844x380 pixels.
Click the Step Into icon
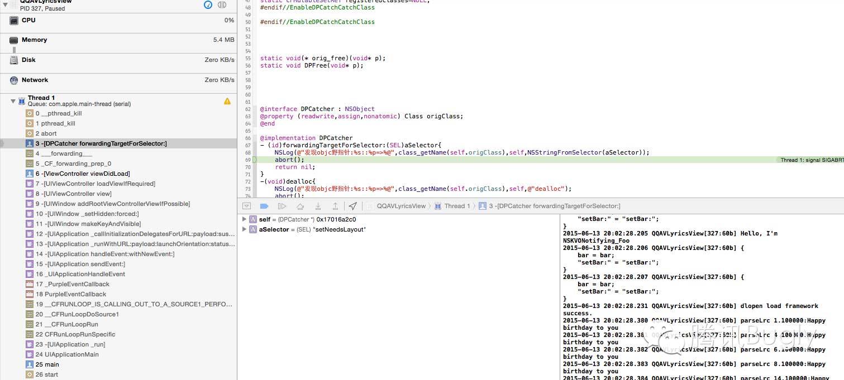click(x=317, y=206)
